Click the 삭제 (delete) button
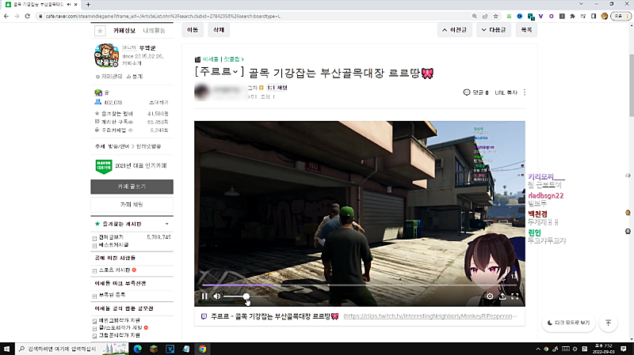Image resolution: width=634 pixels, height=355 pixels. tap(219, 30)
